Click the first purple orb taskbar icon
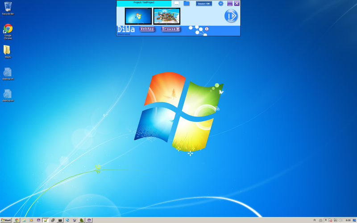 (38, 220)
